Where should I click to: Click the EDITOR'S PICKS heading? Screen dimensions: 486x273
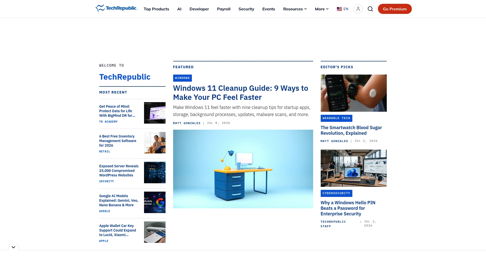coord(337,67)
